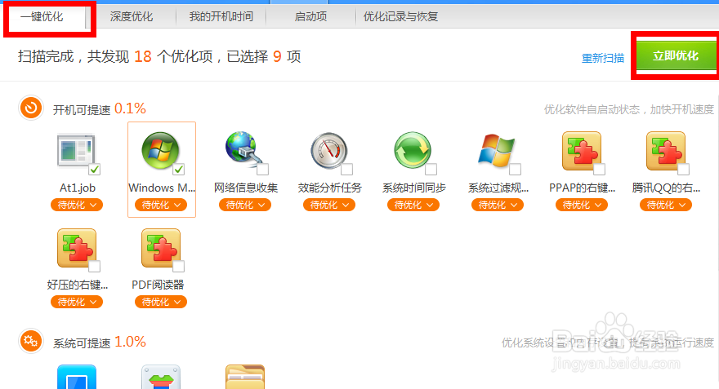719x389 pixels.
Task: Switch to the 一键优化 tab
Action: click(x=42, y=17)
